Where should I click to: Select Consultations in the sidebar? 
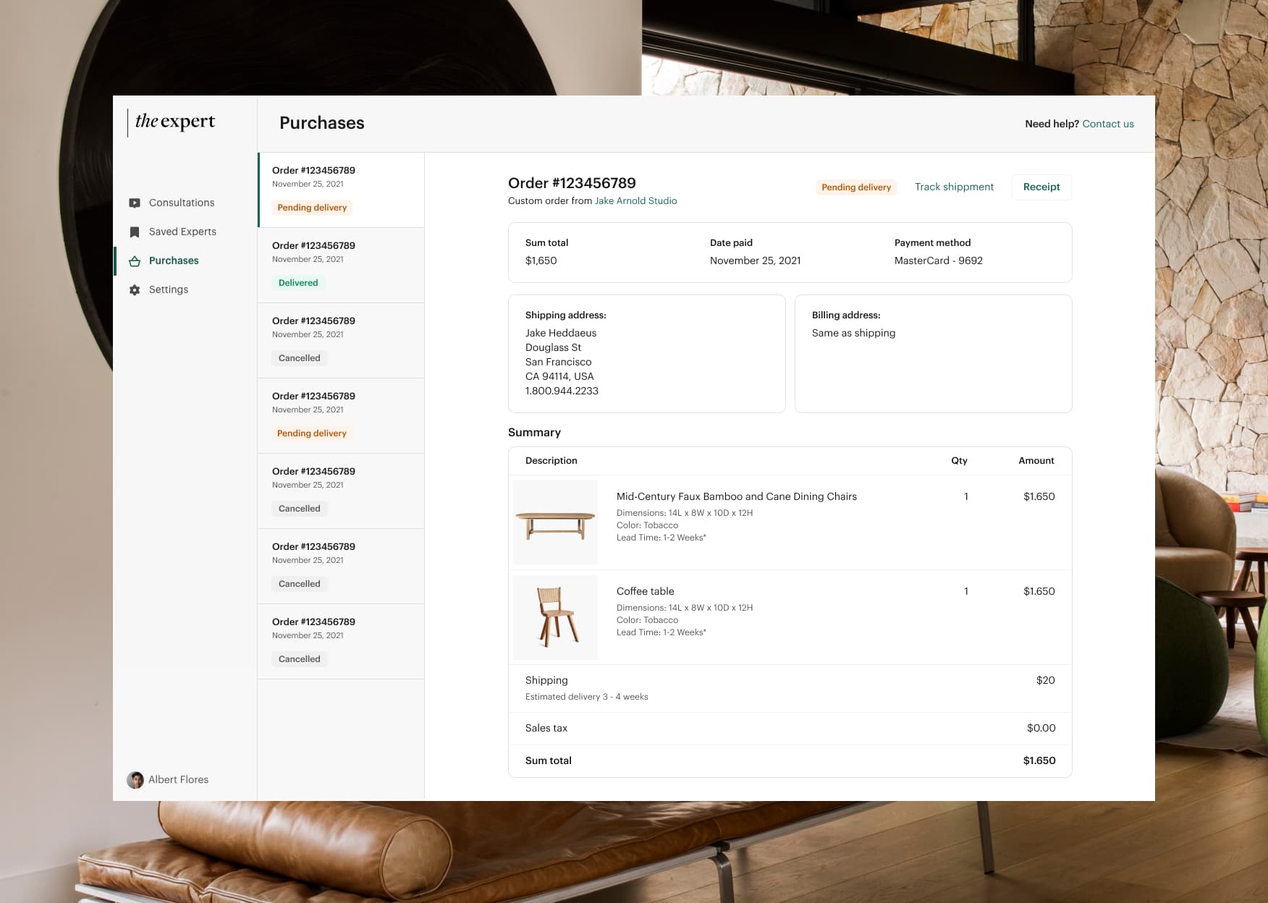coord(181,203)
